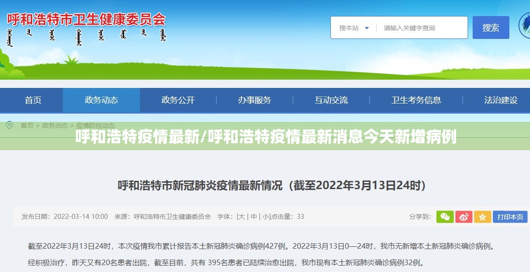Open the 政务公开 navigation tab
The width and height of the screenshot is (530, 272).
(x=178, y=100)
